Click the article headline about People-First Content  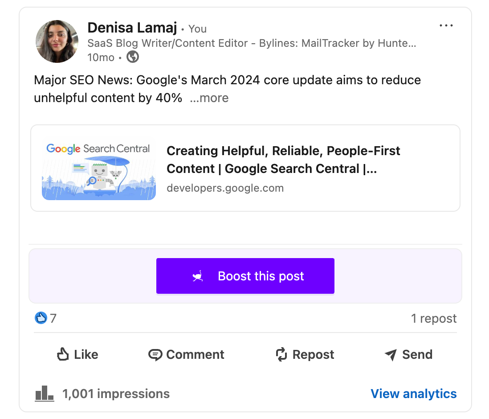(283, 160)
